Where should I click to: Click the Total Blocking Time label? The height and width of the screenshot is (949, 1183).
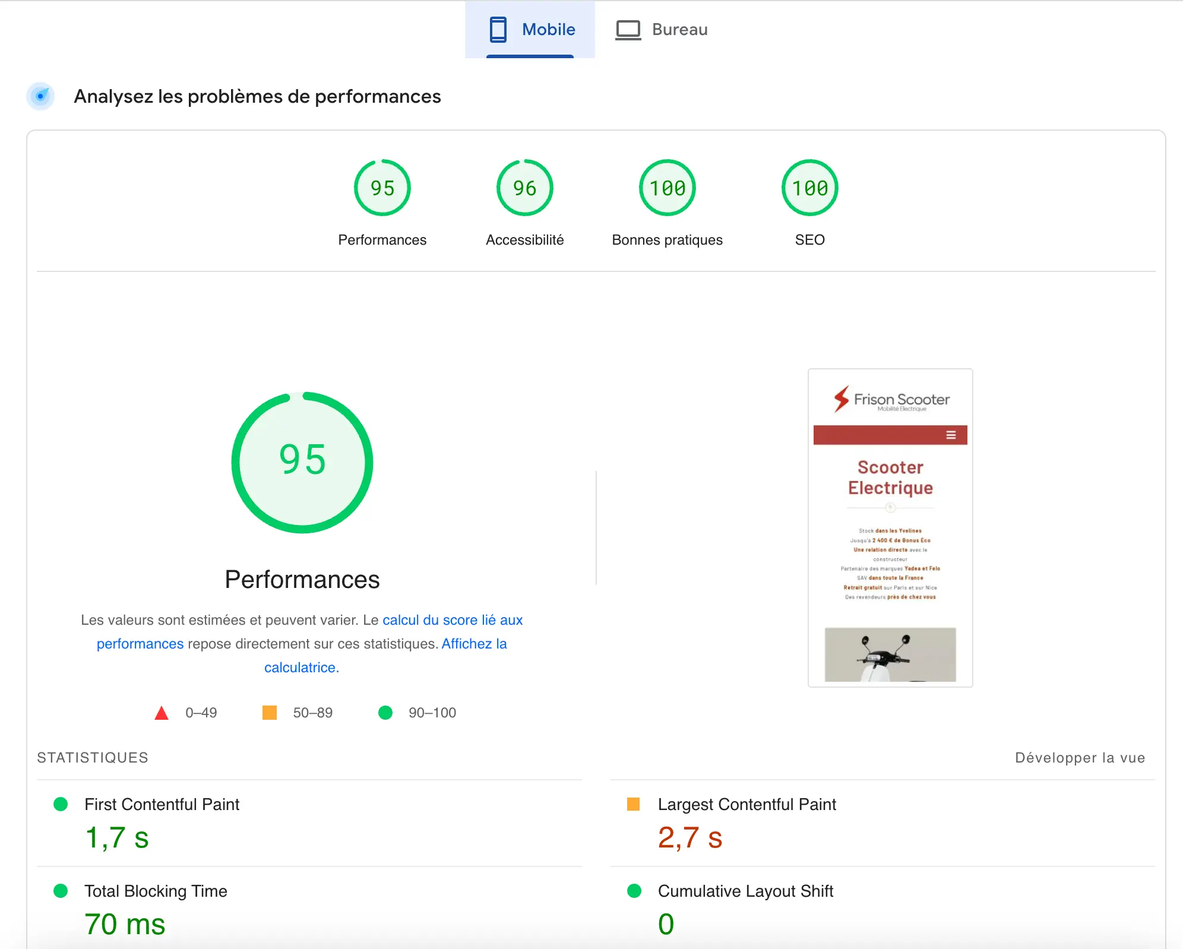coord(156,891)
